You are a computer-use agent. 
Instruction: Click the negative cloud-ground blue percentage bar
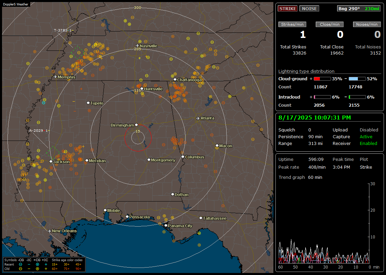tap(357, 79)
